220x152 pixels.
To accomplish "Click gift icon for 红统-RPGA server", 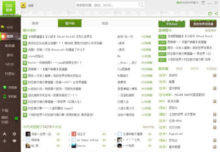I will click(x=215, y=121).
